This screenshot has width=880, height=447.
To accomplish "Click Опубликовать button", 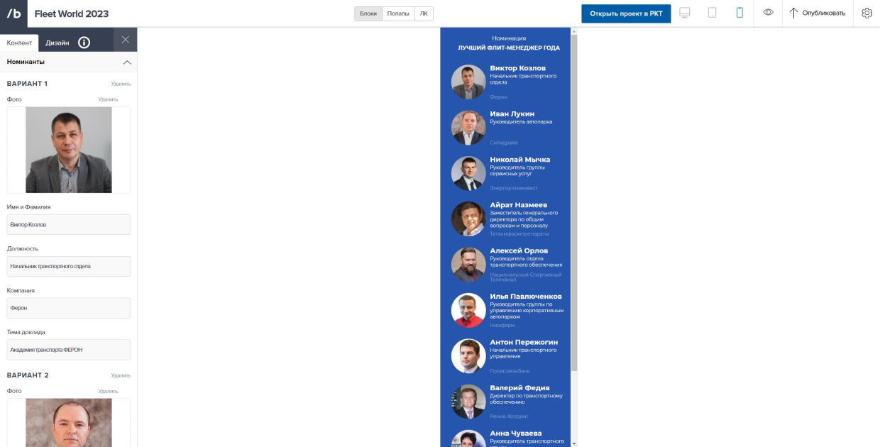I will [818, 13].
